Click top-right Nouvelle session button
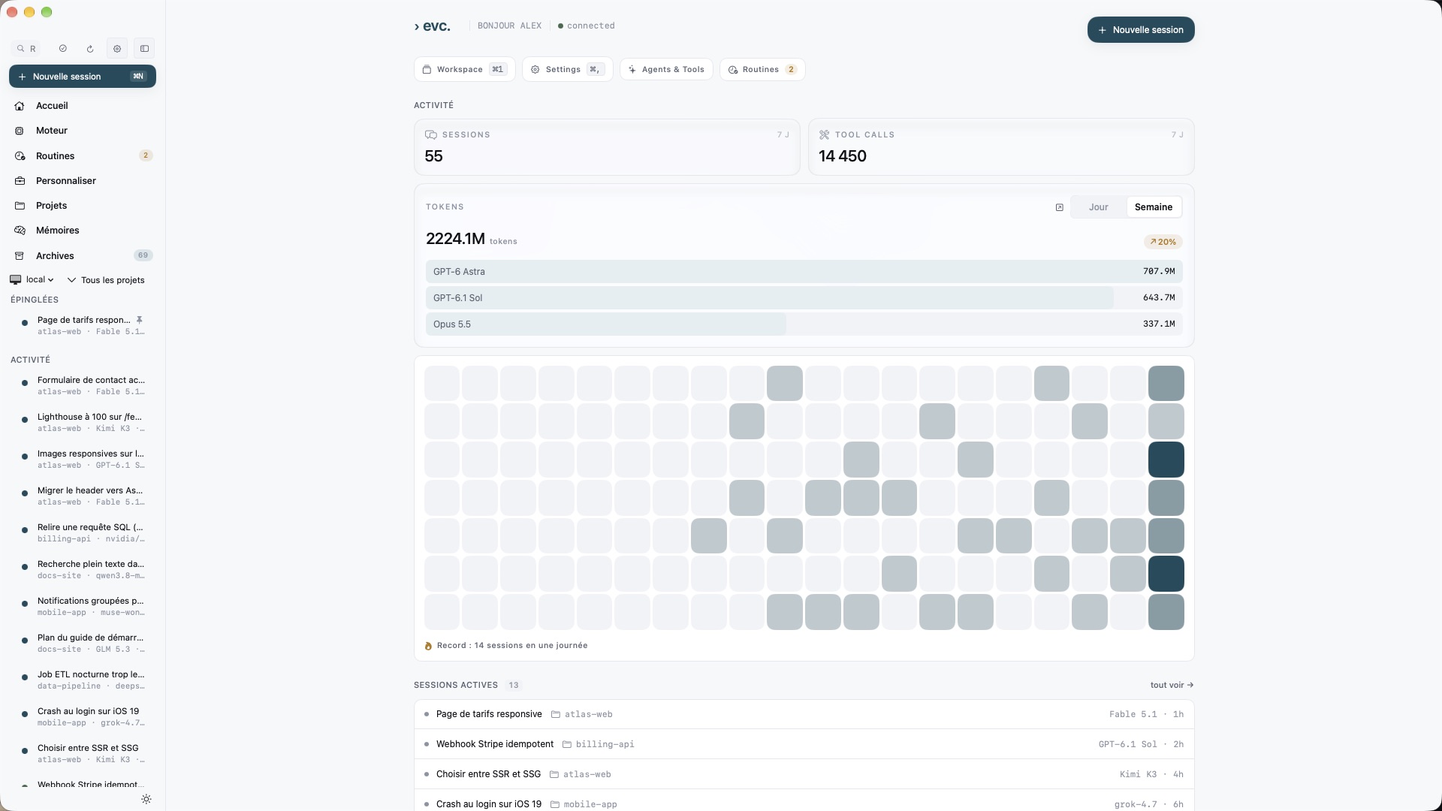1442x811 pixels. pos(1141,30)
